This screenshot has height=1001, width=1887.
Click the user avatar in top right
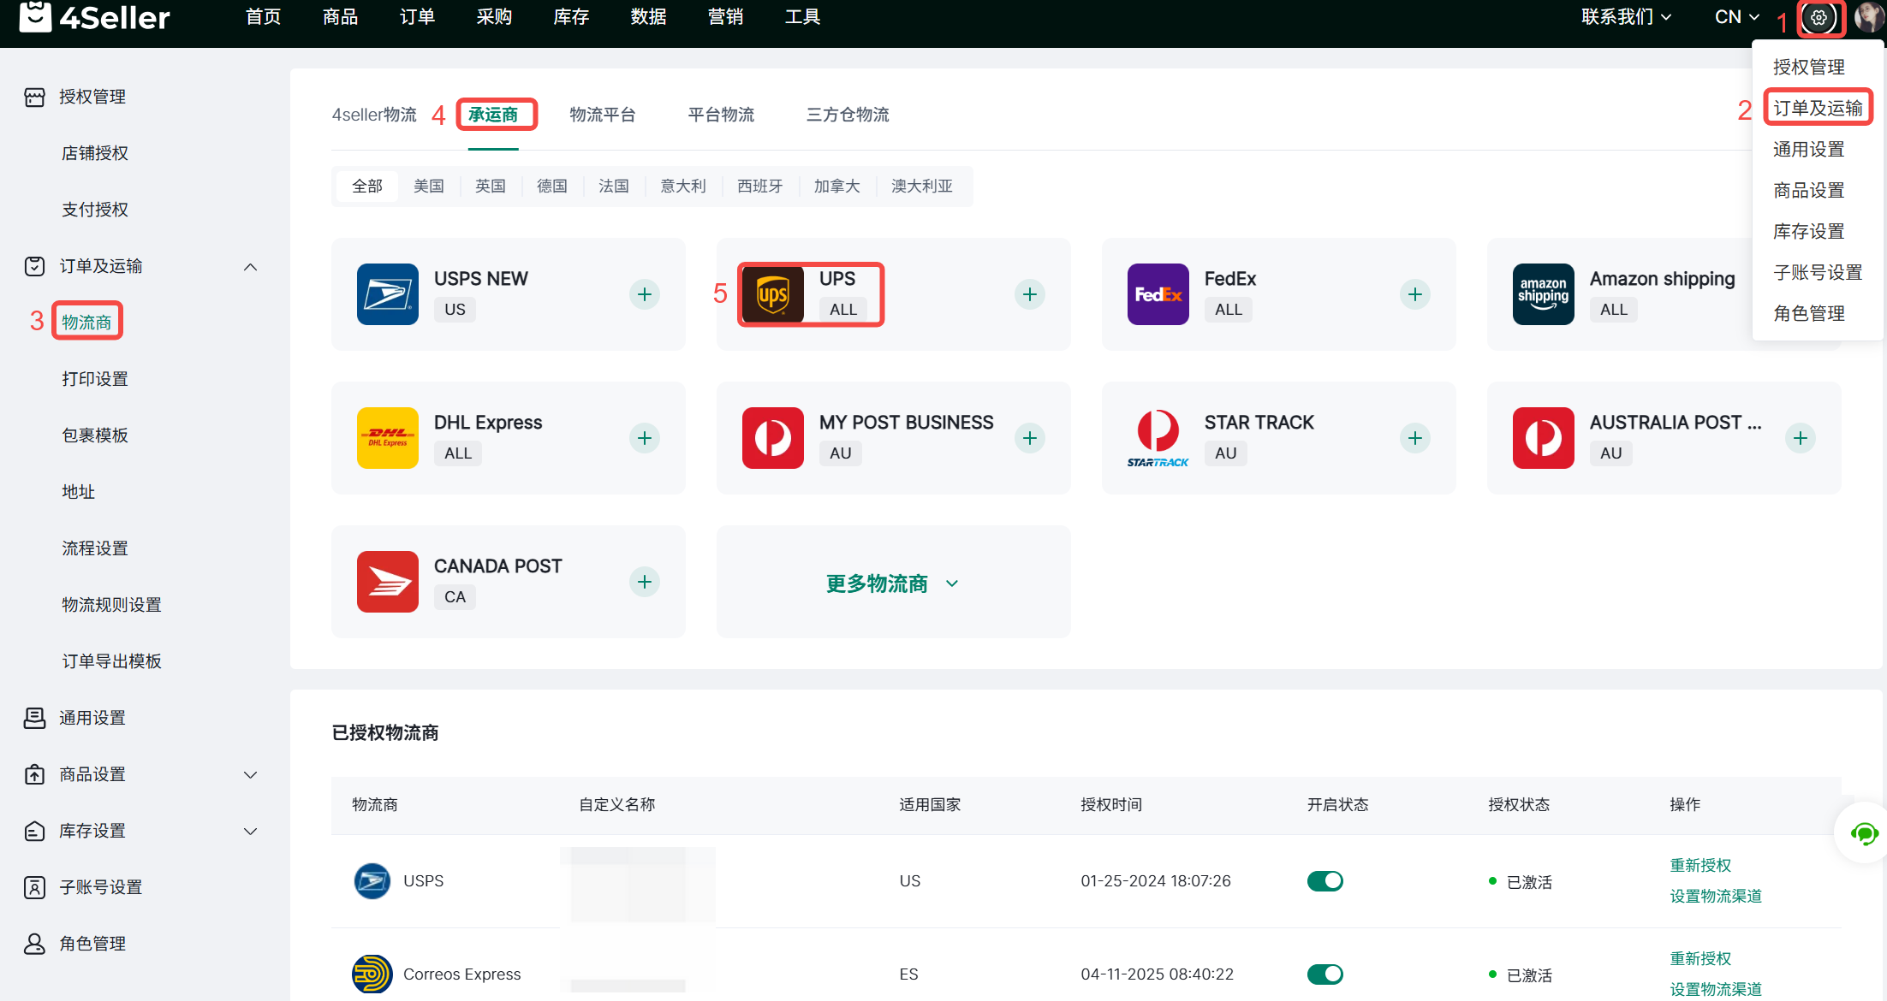click(x=1869, y=18)
